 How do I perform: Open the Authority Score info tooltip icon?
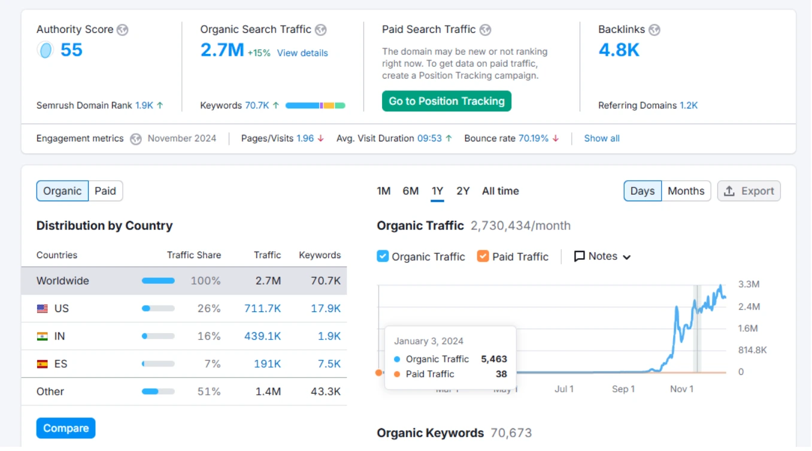click(x=123, y=29)
